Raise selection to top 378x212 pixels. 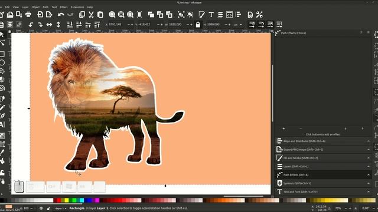(x=97, y=24)
